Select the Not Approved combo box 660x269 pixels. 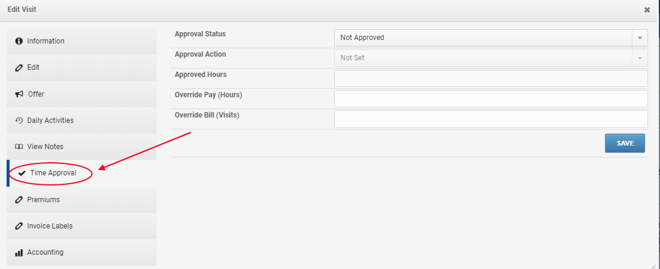point(491,38)
